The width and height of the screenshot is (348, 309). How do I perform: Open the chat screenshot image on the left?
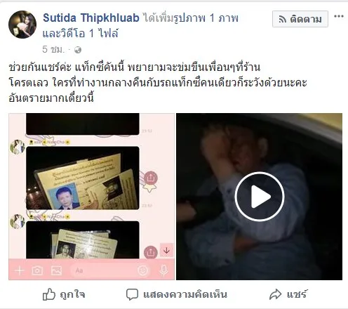[91, 197]
